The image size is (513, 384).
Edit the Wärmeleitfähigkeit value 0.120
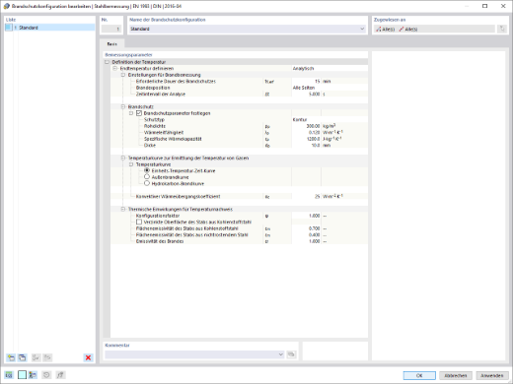pyautogui.click(x=306, y=132)
